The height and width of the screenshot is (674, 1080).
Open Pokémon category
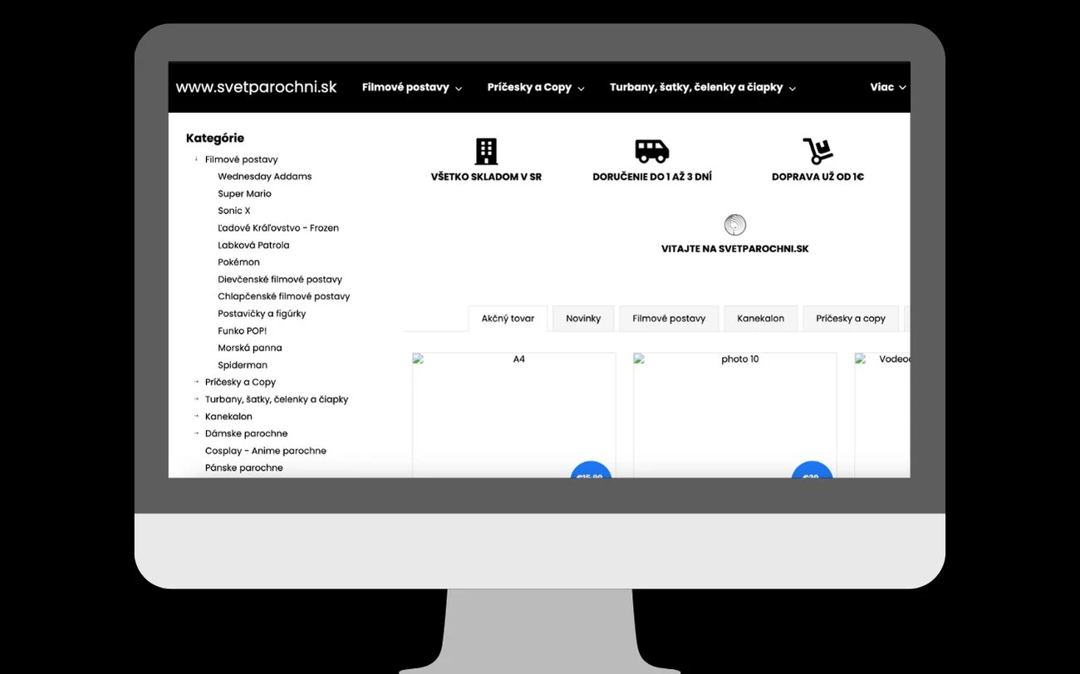(x=238, y=262)
